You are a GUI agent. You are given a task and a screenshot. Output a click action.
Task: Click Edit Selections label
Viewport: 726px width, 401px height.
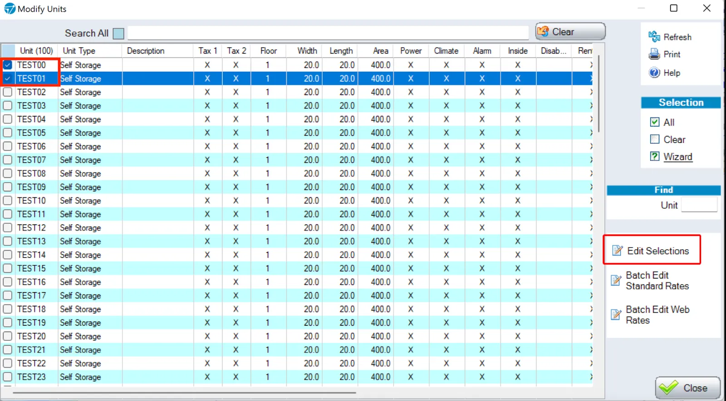pyautogui.click(x=658, y=251)
